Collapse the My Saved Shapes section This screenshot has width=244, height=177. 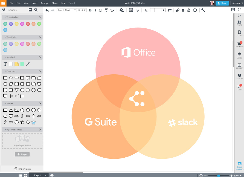click(5, 130)
